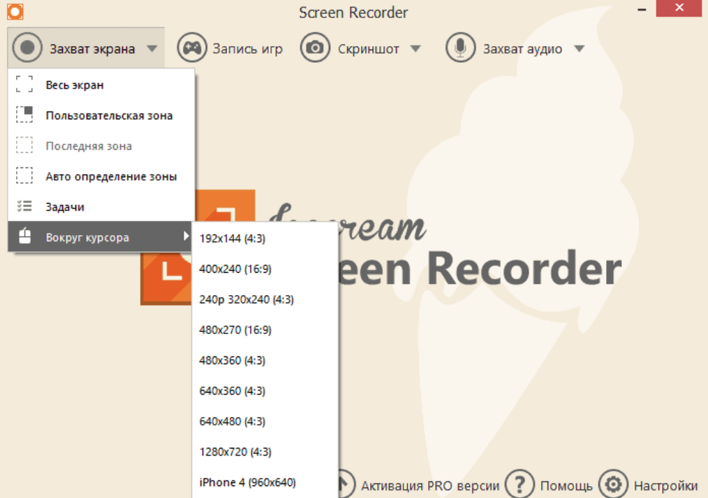This screenshot has width=708, height=498.
Task: Click the tasks checklist icon
Action: [24, 206]
